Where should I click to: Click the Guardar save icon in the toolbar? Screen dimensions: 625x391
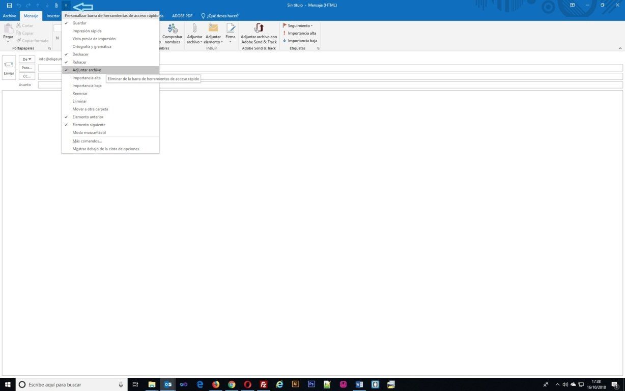coord(9,5)
